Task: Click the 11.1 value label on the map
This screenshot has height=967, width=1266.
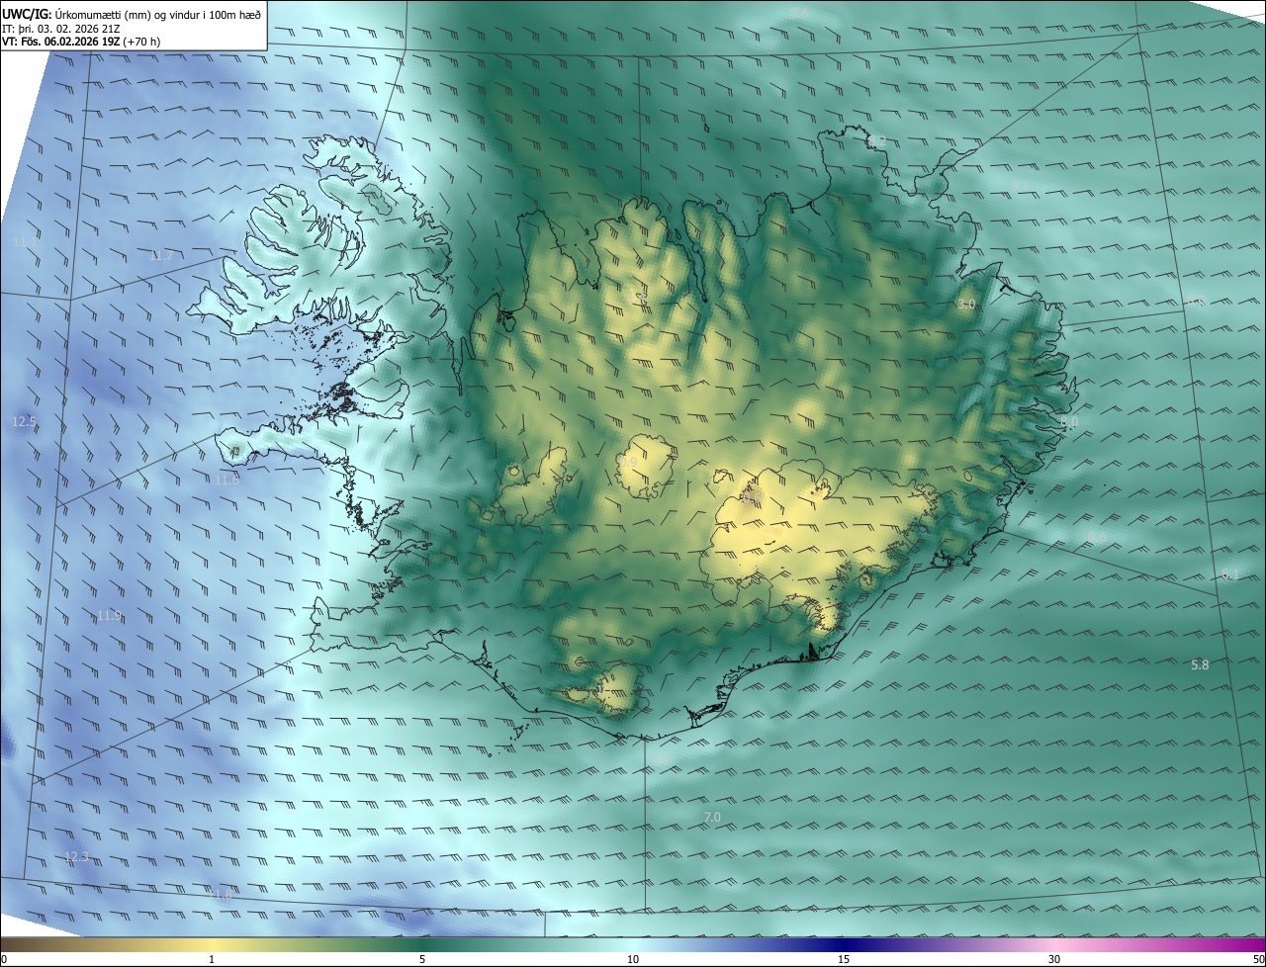Action: [26, 241]
